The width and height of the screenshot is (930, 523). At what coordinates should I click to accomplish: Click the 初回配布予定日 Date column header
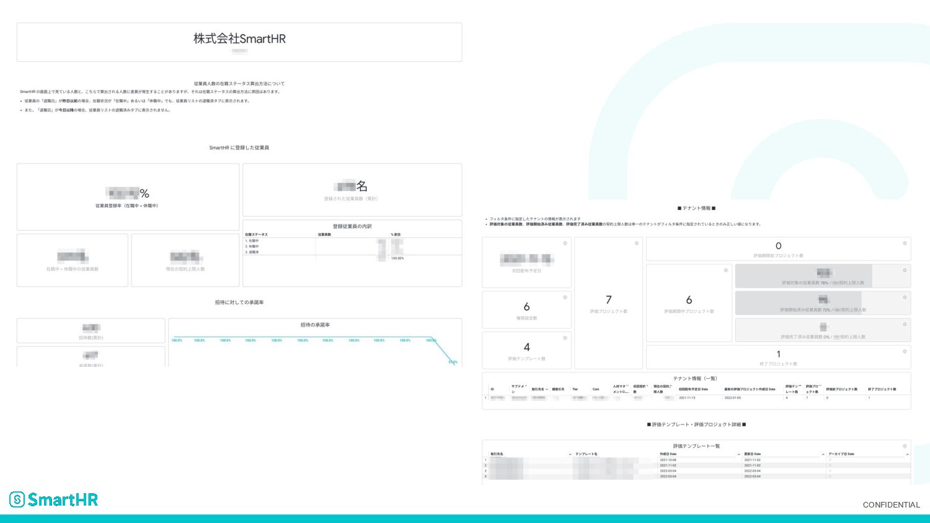693,389
